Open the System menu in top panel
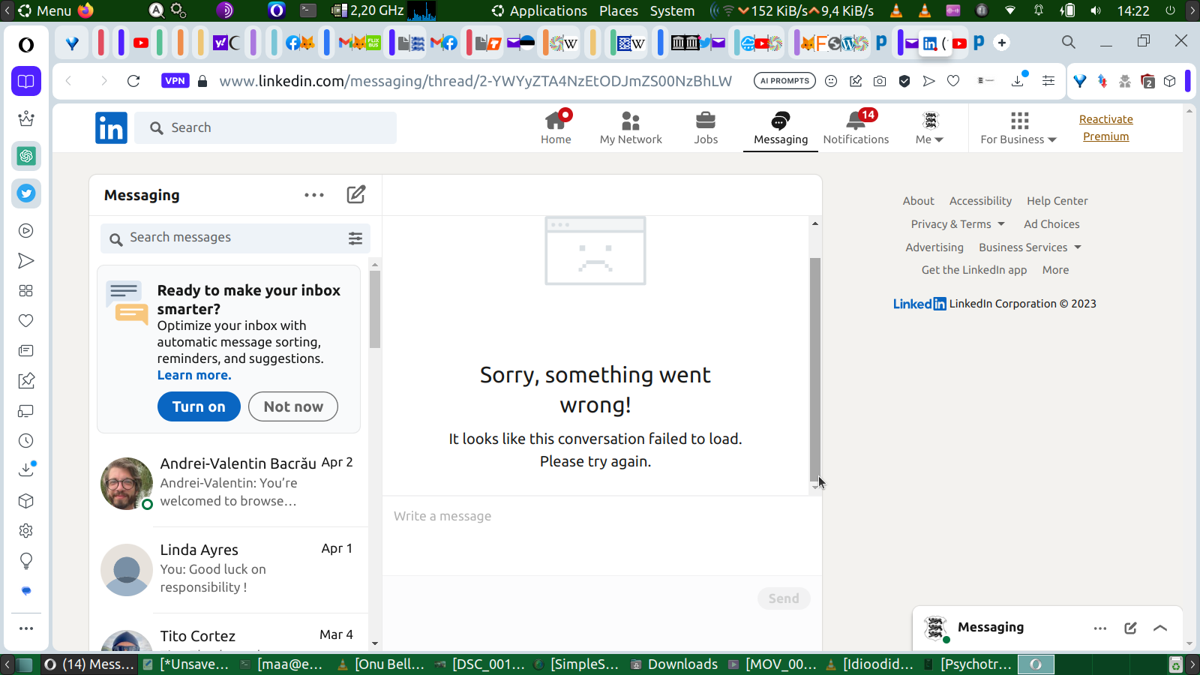 coord(672,10)
